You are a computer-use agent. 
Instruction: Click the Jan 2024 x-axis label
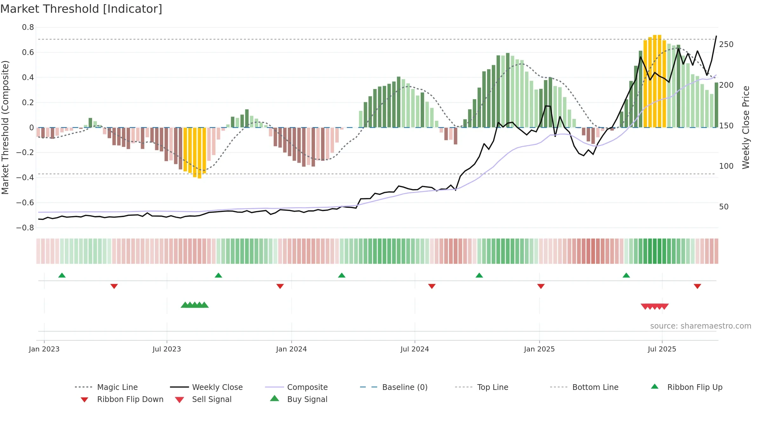click(291, 349)
